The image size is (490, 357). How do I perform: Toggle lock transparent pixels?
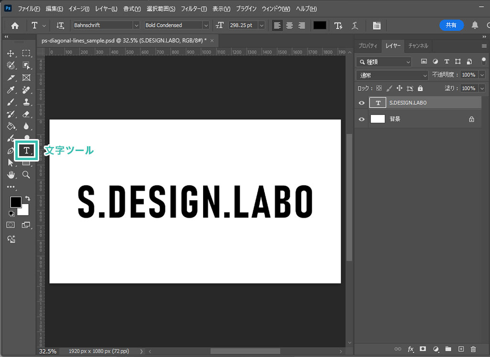(x=379, y=88)
